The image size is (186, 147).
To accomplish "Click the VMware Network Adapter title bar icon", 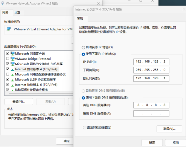I will [2, 3].
